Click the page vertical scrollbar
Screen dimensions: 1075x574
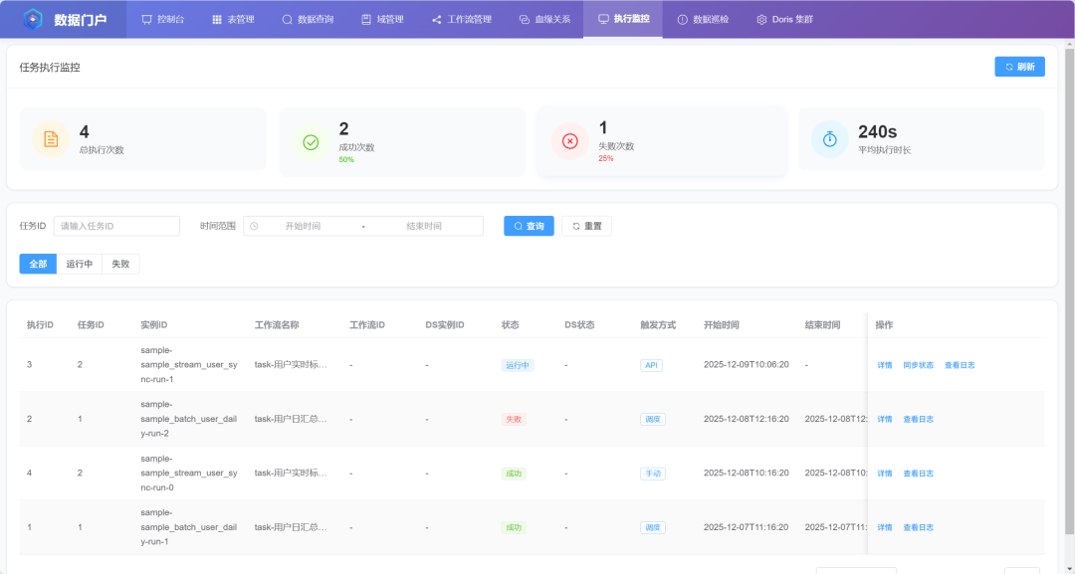[1069, 291]
